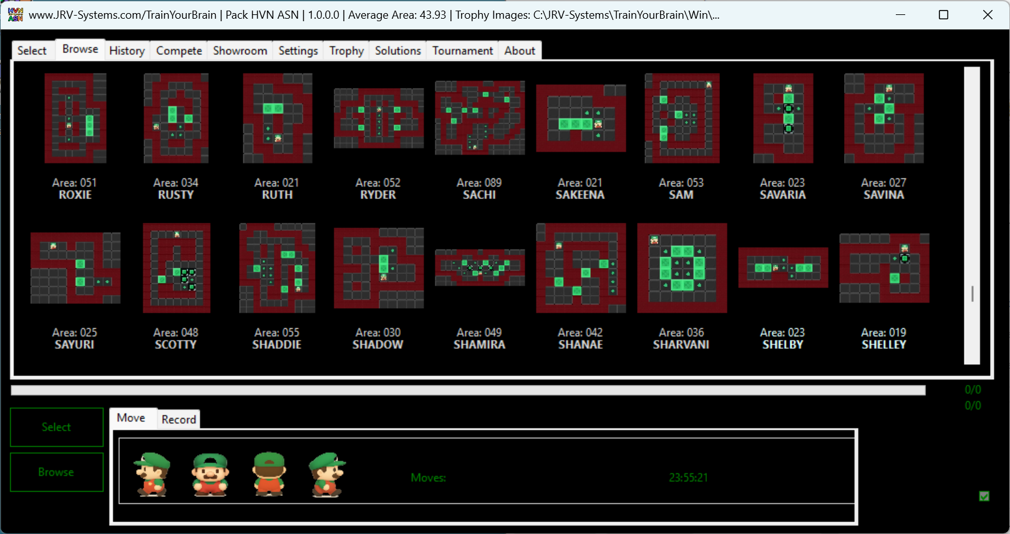Open the About tab
This screenshot has height=534, width=1010.
pyautogui.click(x=520, y=51)
